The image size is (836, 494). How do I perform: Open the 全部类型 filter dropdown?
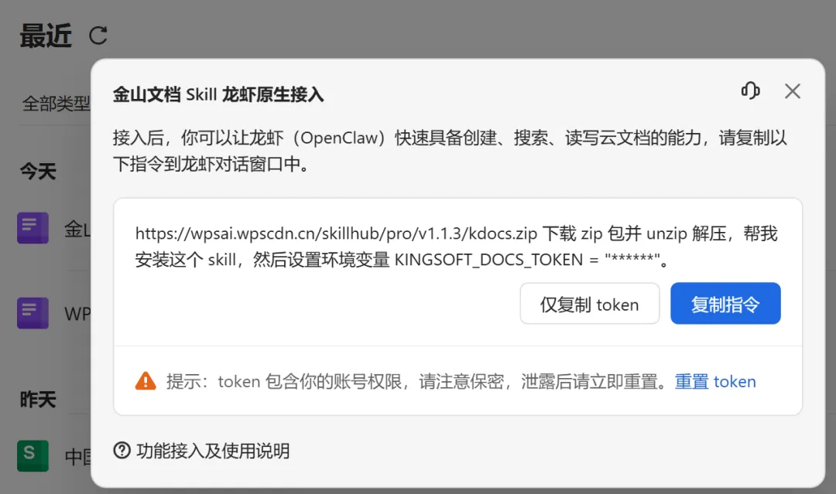56,104
